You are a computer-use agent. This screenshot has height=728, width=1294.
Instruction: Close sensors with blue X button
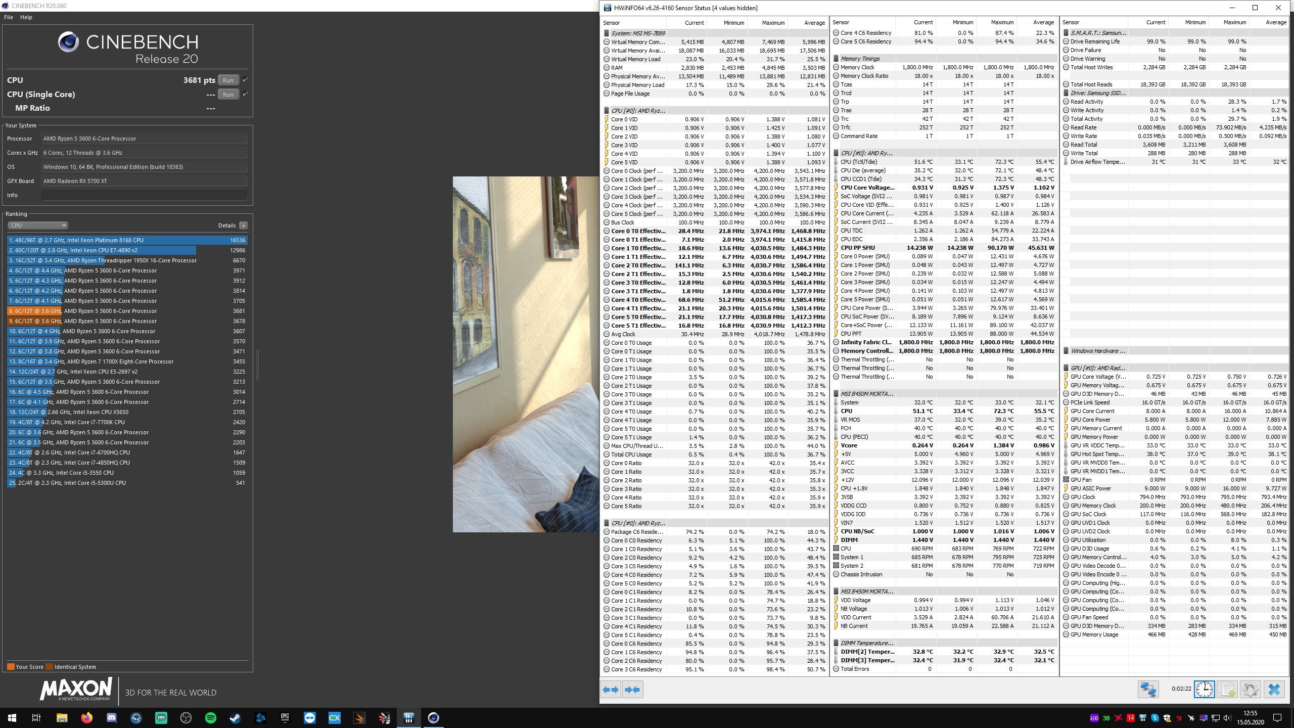coord(1274,690)
